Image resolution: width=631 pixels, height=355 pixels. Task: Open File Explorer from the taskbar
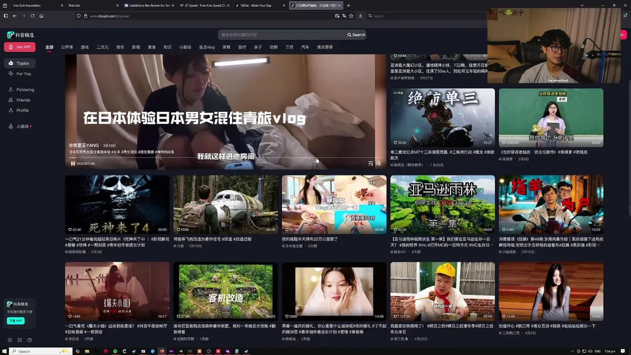coord(87,351)
